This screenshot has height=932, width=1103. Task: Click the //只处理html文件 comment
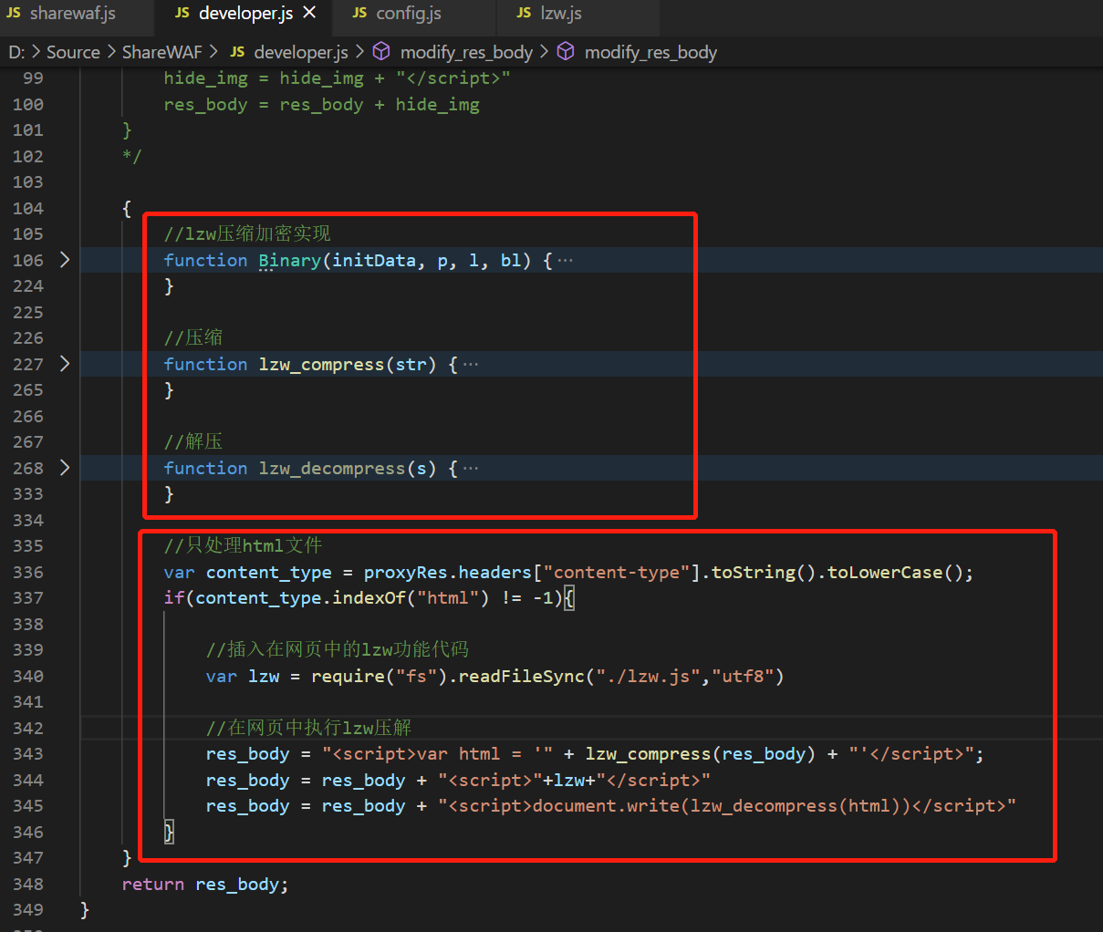(243, 545)
